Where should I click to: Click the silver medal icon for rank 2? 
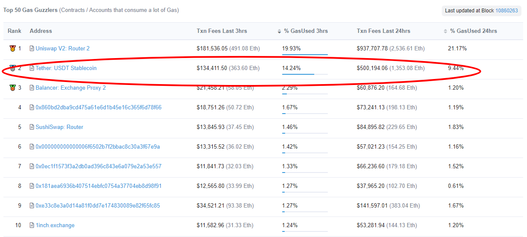click(x=12, y=68)
